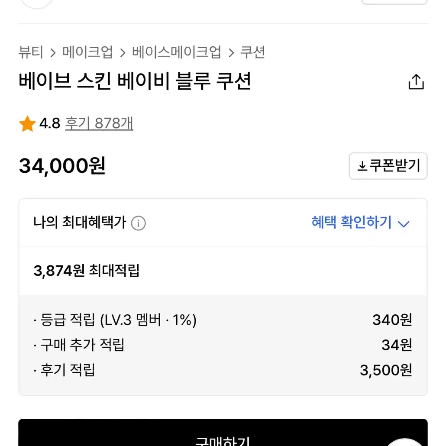Go to 뷰티 category in breadcrumb

[x=31, y=52]
